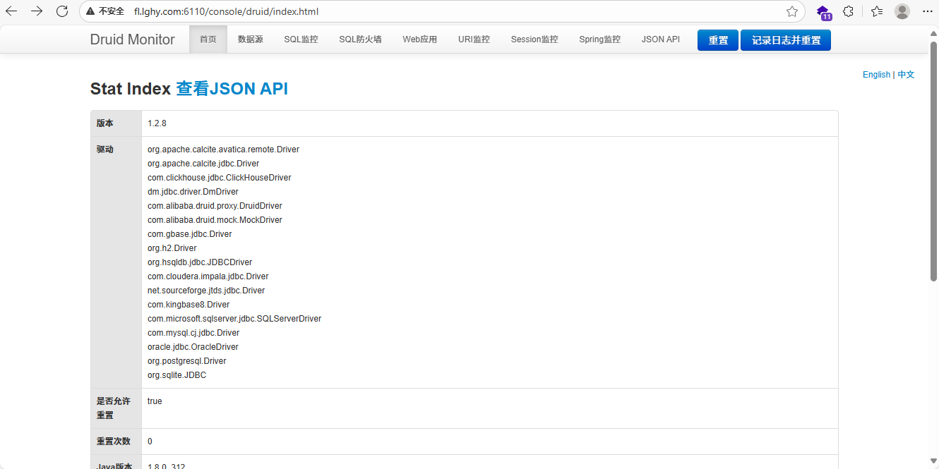Viewport: 939px width, 469px height.
Task: Open the SQL防火墙 tab
Action: pos(360,39)
